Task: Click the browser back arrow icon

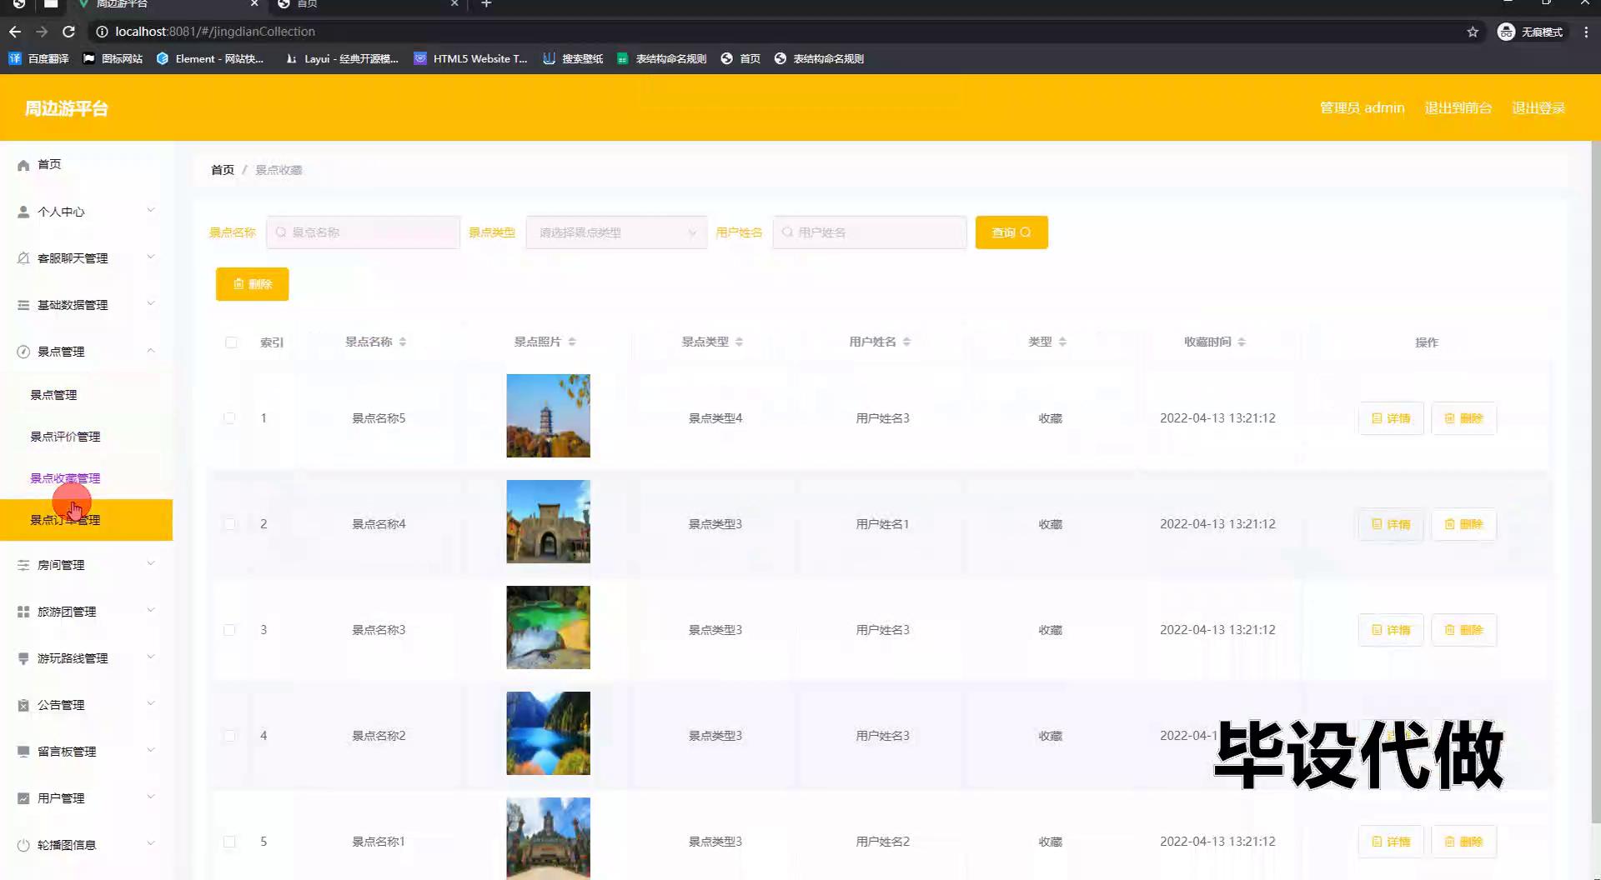Action: 15,32
